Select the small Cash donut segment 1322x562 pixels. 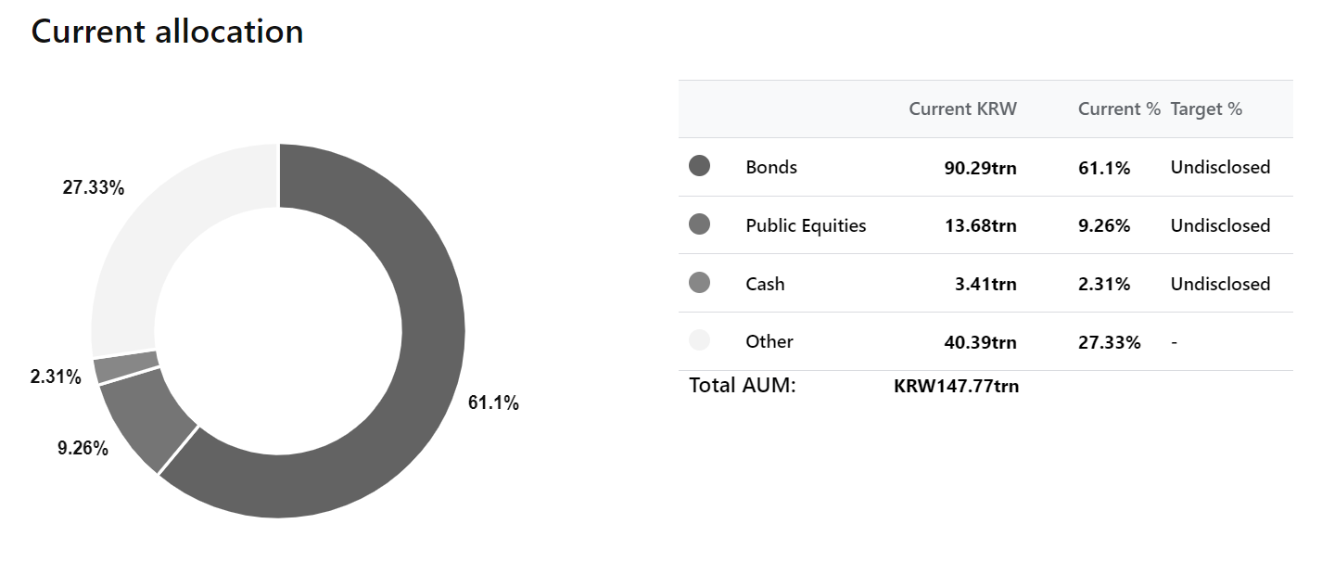pos(126,367)
